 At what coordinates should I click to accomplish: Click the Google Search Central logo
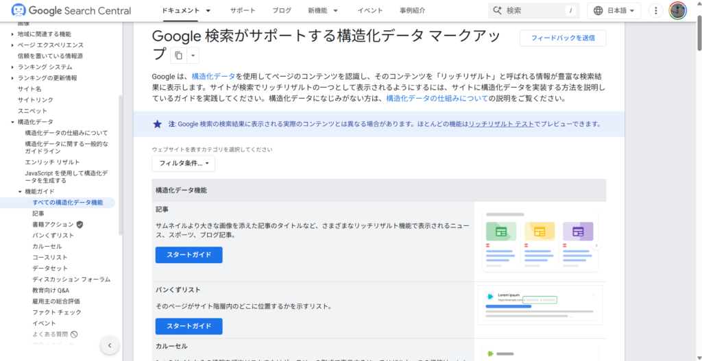click(x=71, y=10)
